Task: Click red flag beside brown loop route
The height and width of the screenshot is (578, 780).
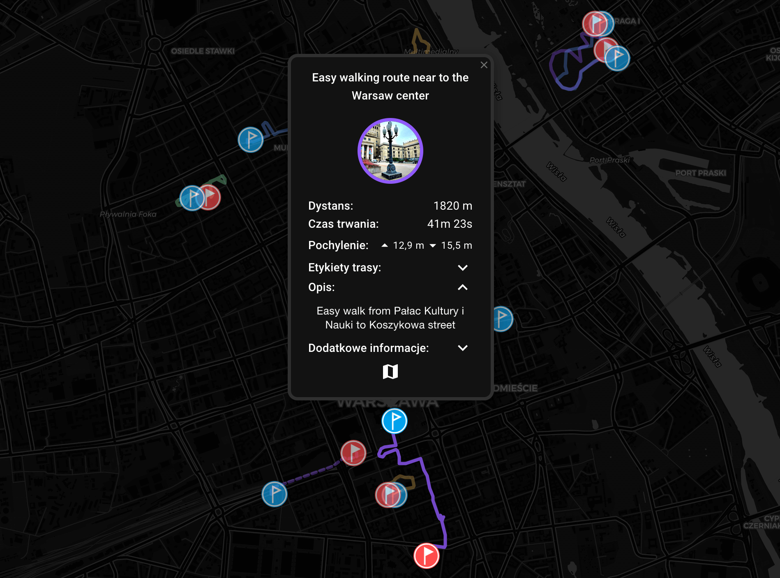Action: [386, 495]
